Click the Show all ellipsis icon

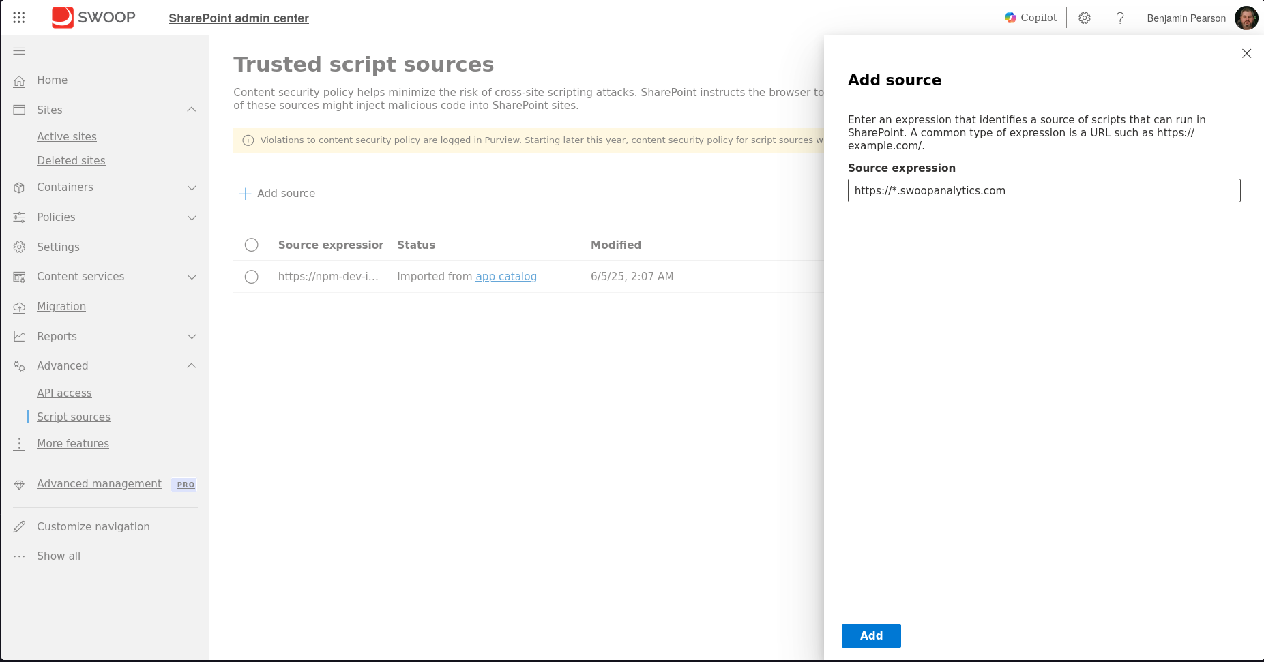[x=19, y=556]
